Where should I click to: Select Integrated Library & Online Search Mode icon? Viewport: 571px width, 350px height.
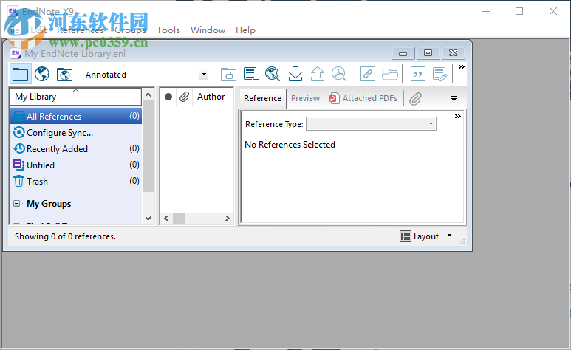point(64,75)
